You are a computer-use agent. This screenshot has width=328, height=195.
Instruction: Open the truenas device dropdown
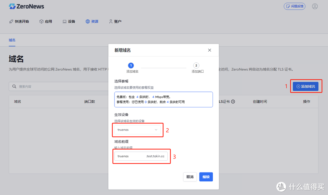[x=137, y=130]
